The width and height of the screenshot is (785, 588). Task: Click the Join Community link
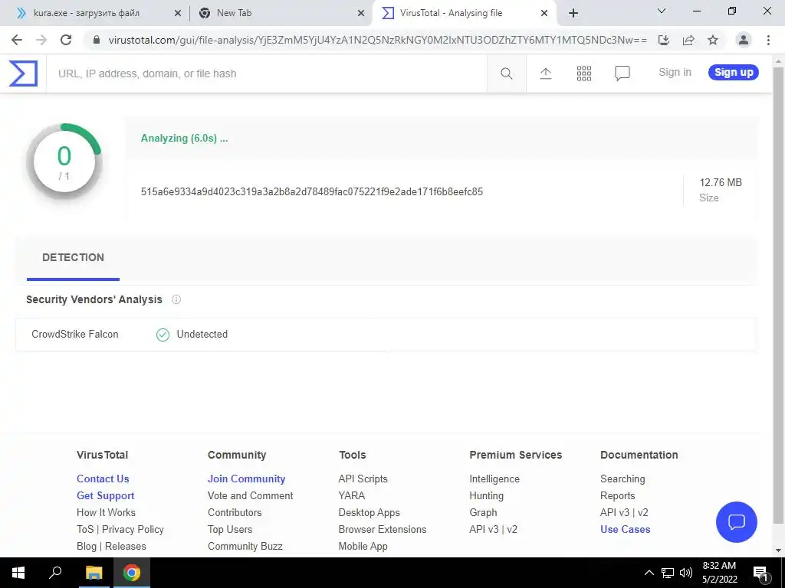click(x=246, y=479)
